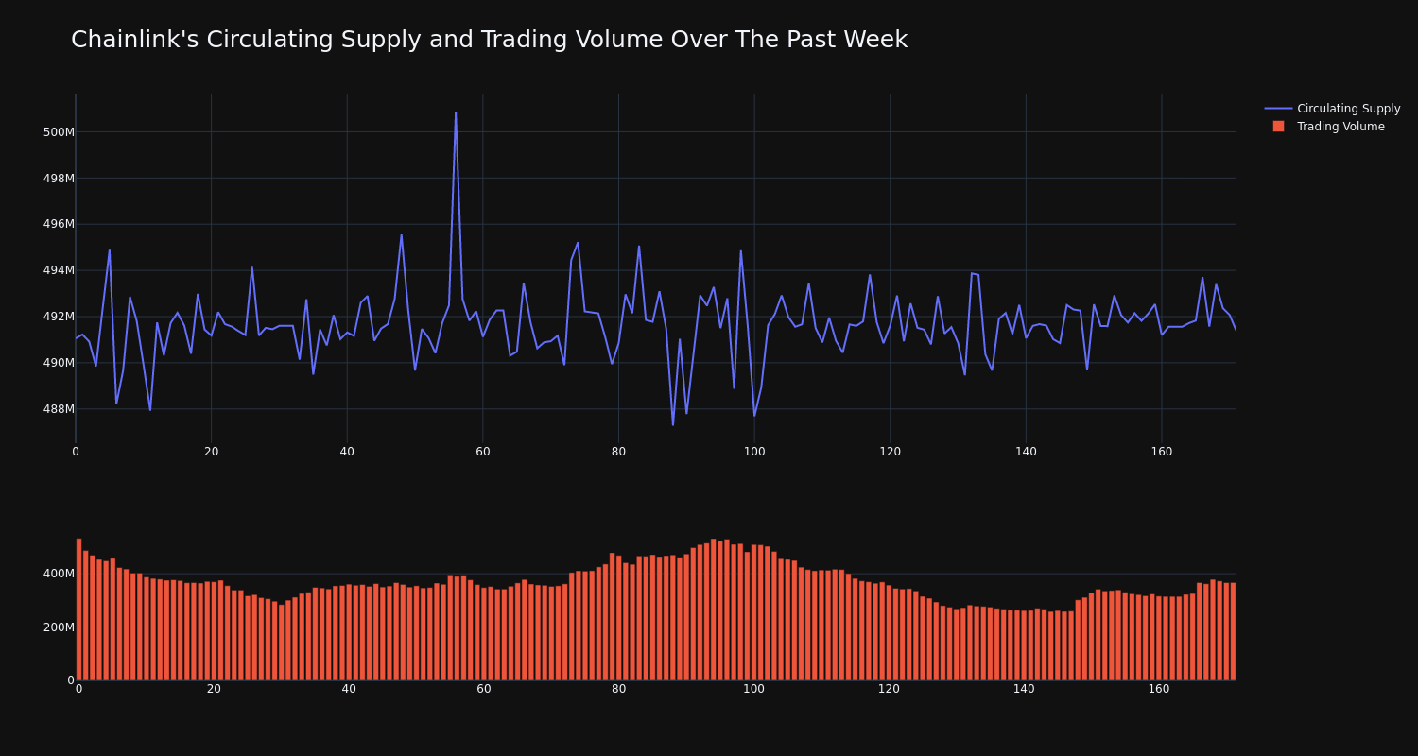The image size is (1418, 756).
Task: Click x-axis label 120 on volume chart
Action: coord(889,689)
